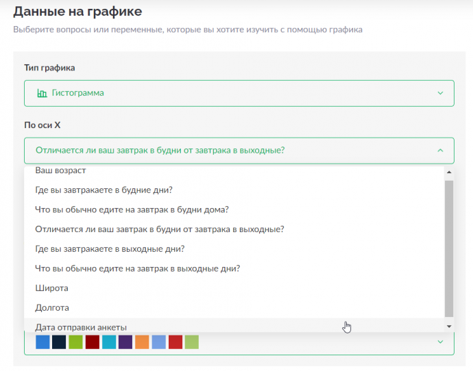Image resolution: width=473 pixels, height=371 pixels.
Task: Expand the chart type chevron
Action: pyautogui.click(x=440, y=93)
